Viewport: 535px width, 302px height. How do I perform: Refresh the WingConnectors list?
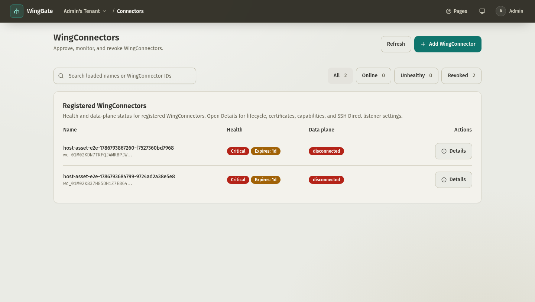[396, 44]
